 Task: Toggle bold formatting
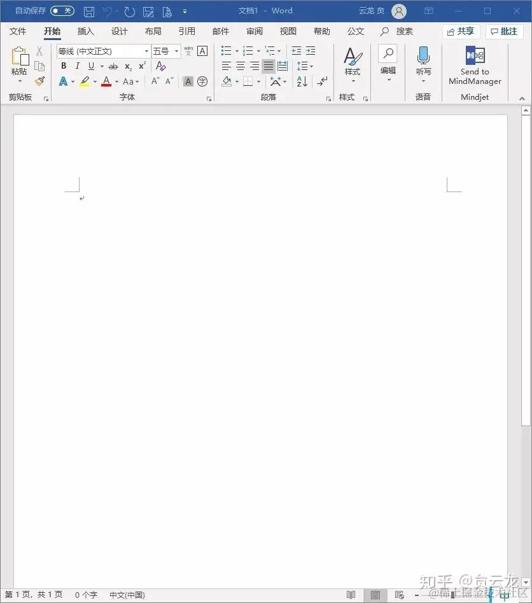point(64,66)
